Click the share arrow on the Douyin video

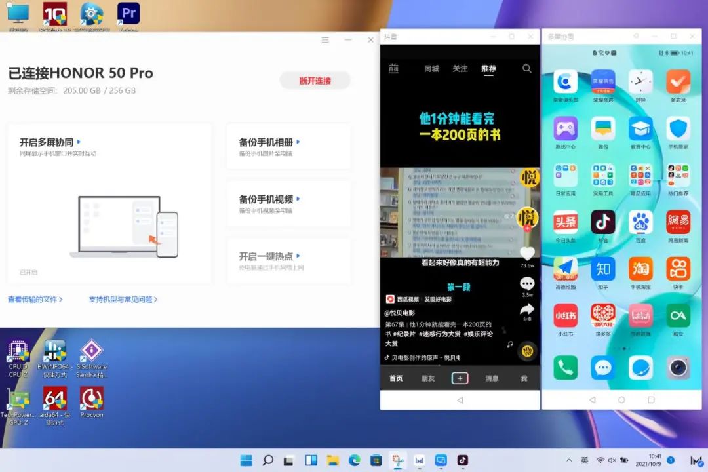(527, 310)
